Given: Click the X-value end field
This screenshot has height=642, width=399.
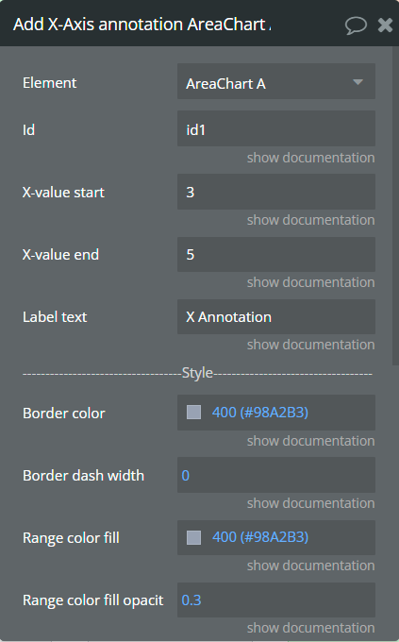Looking at the screenshot, I should pyautogui.click(x=275, y=254).
